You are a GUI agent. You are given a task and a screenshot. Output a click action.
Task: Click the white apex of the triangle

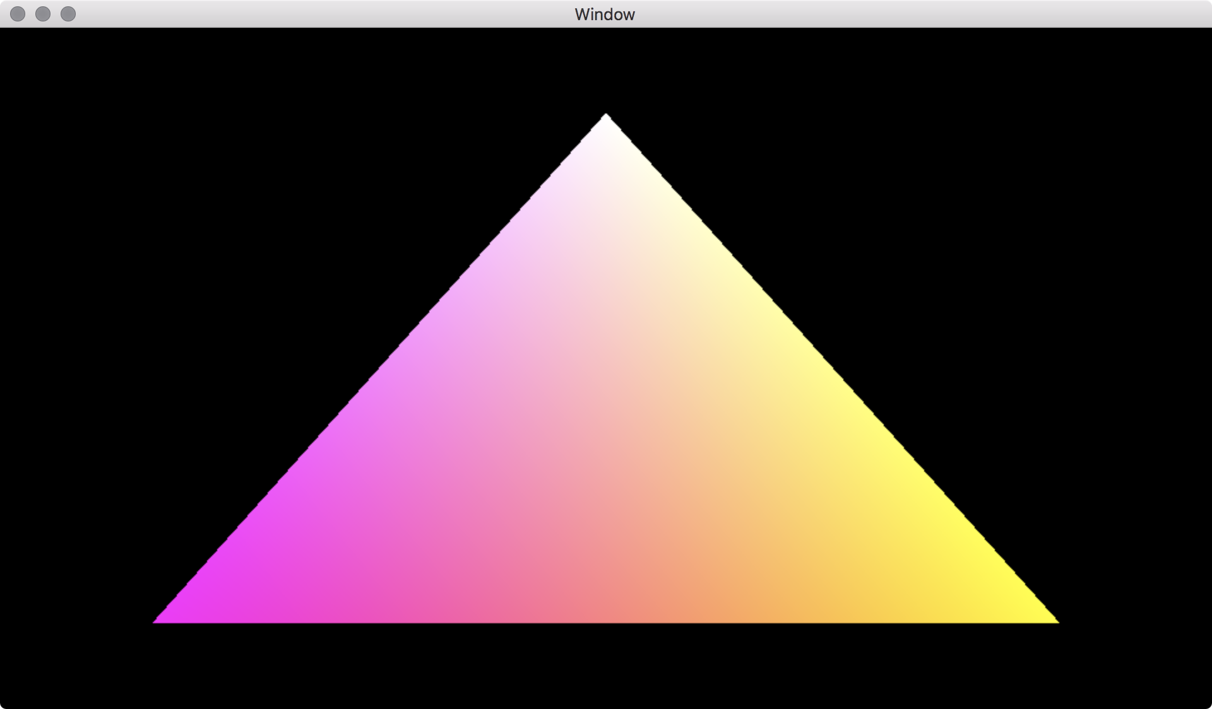click(x=605, y=126)
